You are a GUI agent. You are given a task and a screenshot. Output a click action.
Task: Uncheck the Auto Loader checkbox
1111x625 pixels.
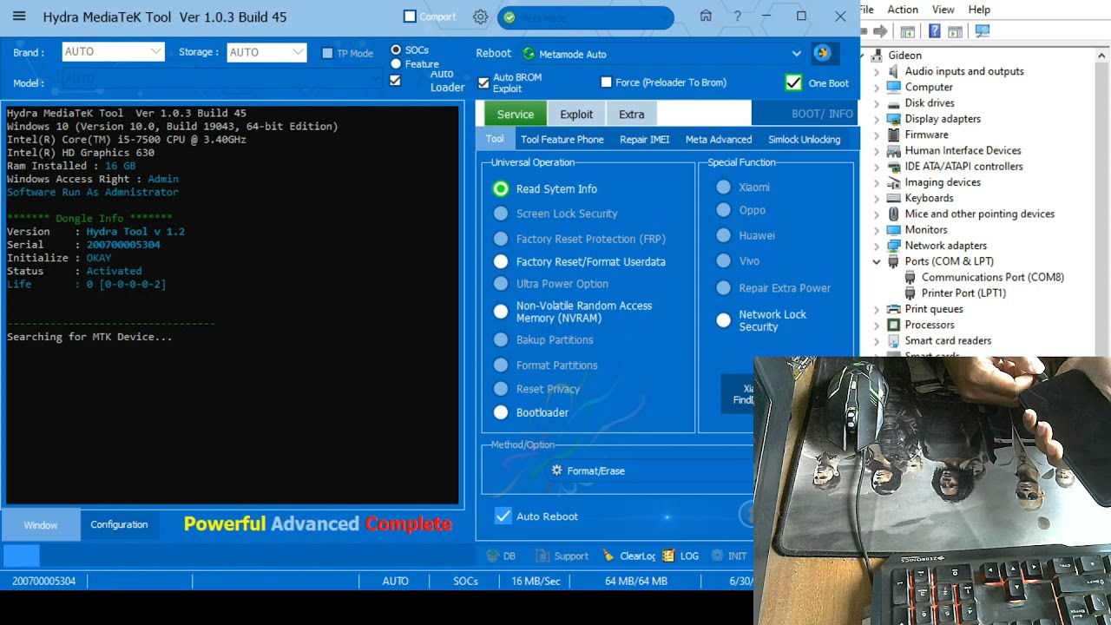(395, 81)
